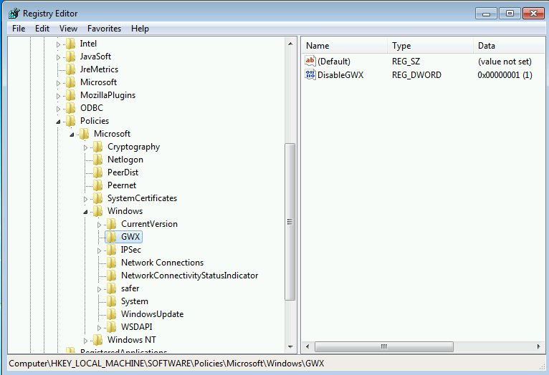Expand the Cryptography key
549x375 pixels.
tap(86, 147)
